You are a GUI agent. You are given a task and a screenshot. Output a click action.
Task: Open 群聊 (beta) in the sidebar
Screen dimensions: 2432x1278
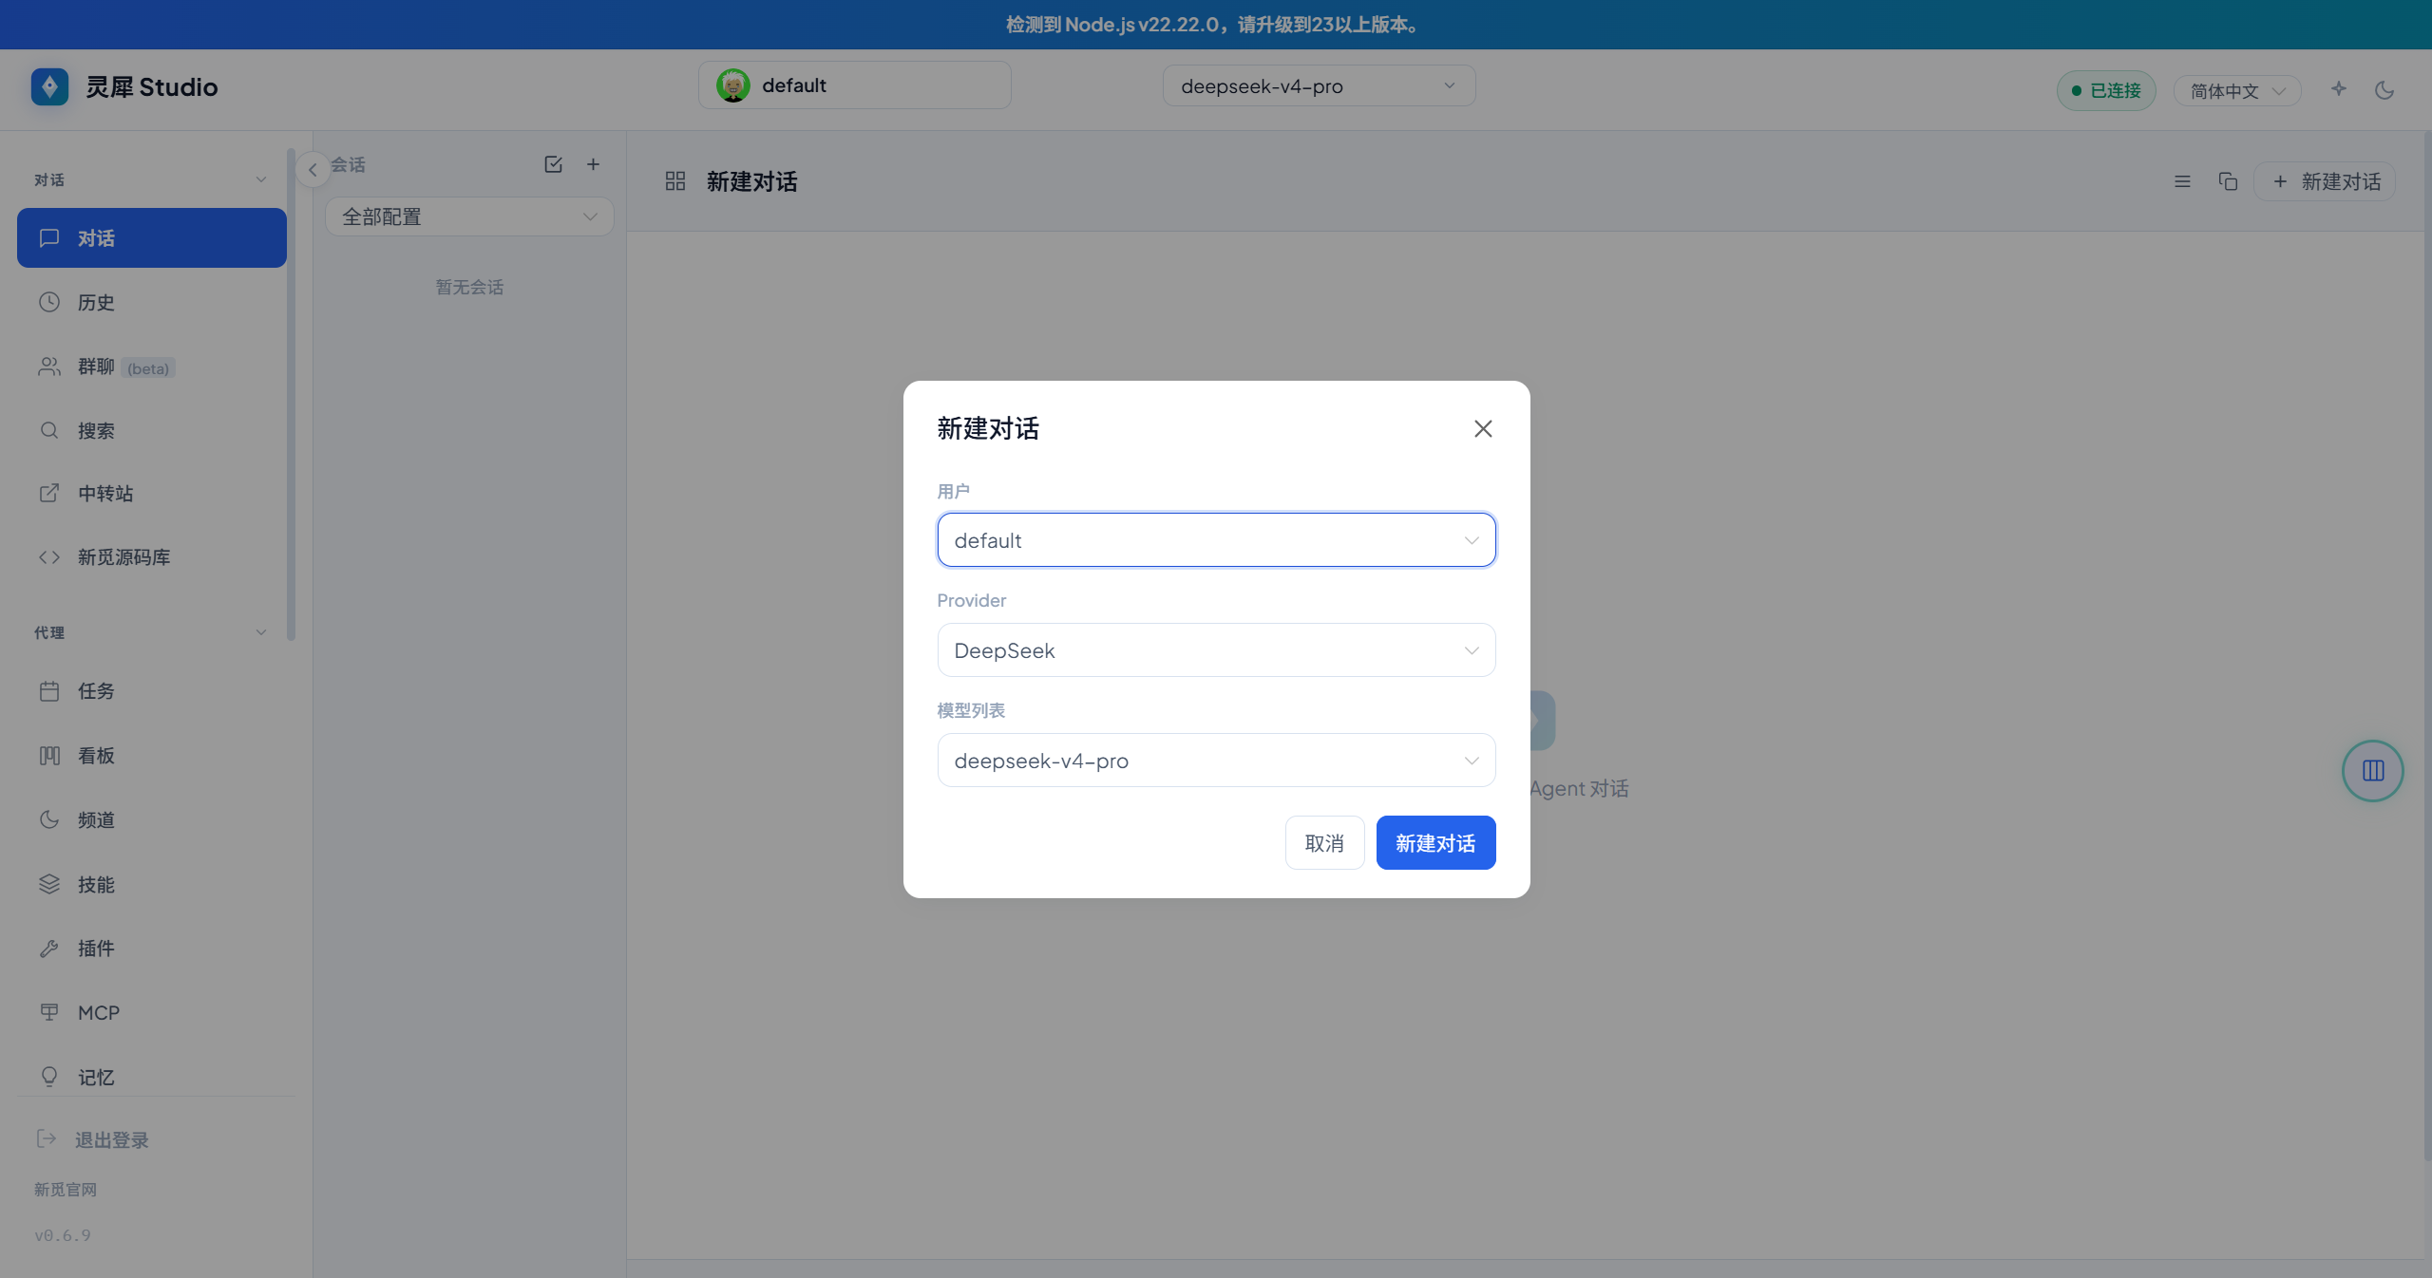pos(152,367)
